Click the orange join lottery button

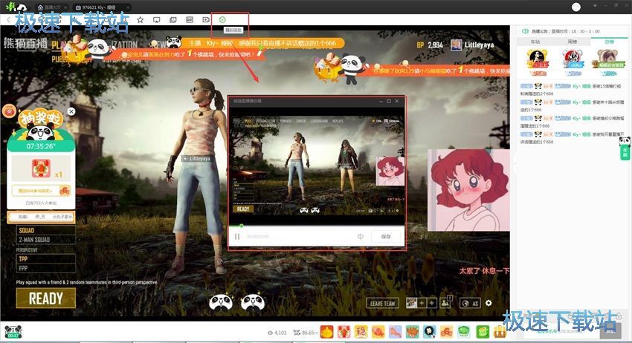coord(41,190)
